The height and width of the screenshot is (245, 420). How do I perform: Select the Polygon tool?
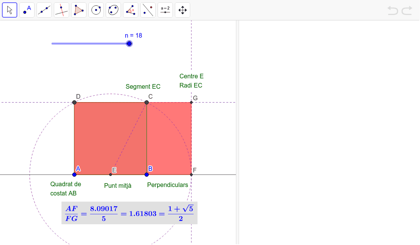click(x=79, y=10)
